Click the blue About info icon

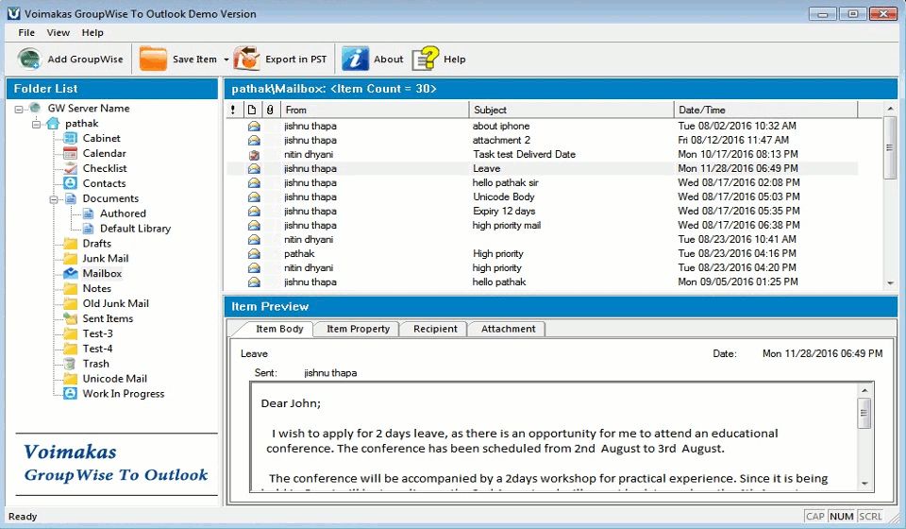(x=355, y=59)
